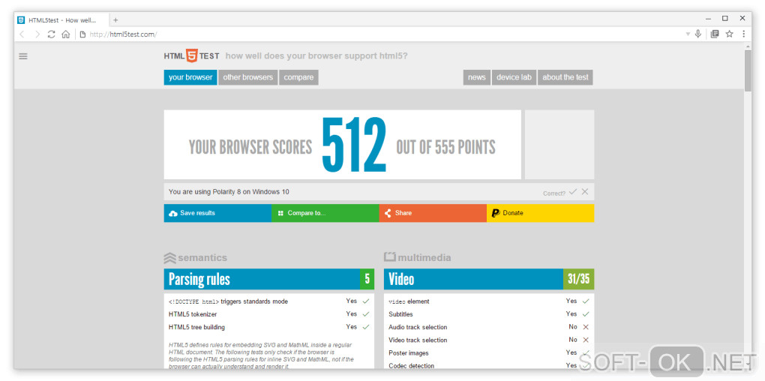Activate the microphone voice icon
Image resolution: width=765 pixels, height=381 pixels.
[698, 34]
